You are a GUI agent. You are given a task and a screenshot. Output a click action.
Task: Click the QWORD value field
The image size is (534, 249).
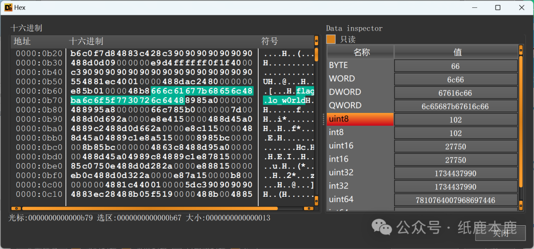pos(455,106)
